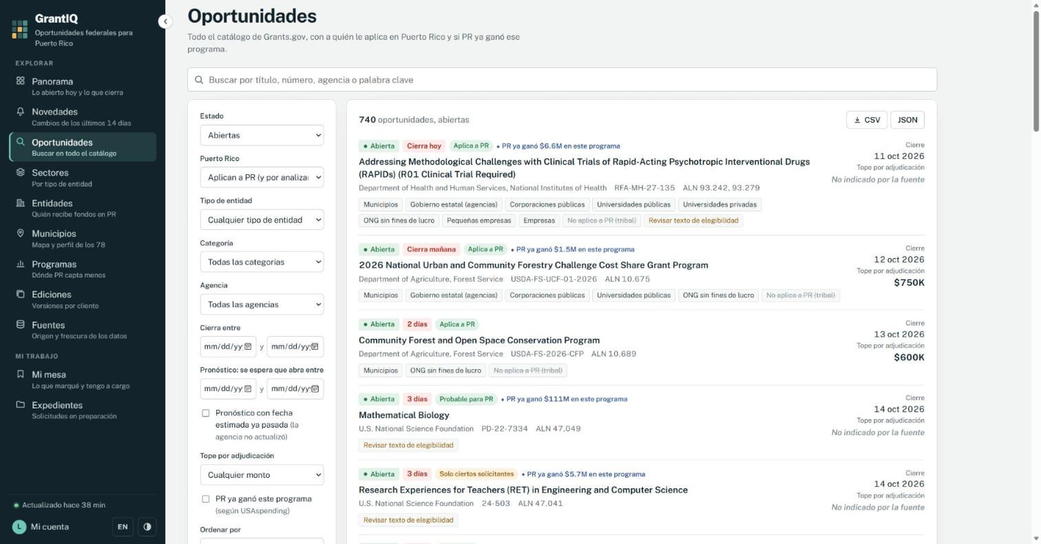Click the Ediciones copy icon
Viewport: 1041px width, 544px height.
coord(21,294)
